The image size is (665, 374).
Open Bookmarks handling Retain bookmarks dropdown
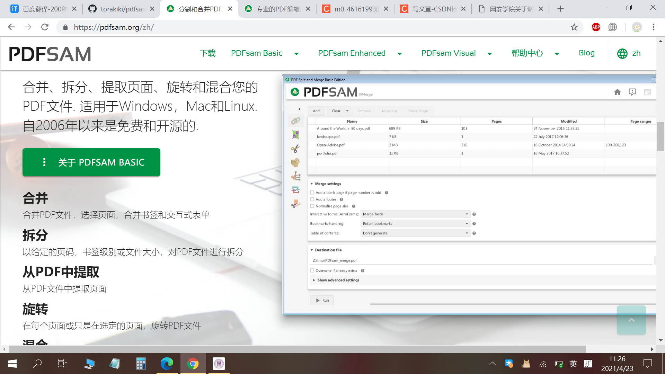415,224
